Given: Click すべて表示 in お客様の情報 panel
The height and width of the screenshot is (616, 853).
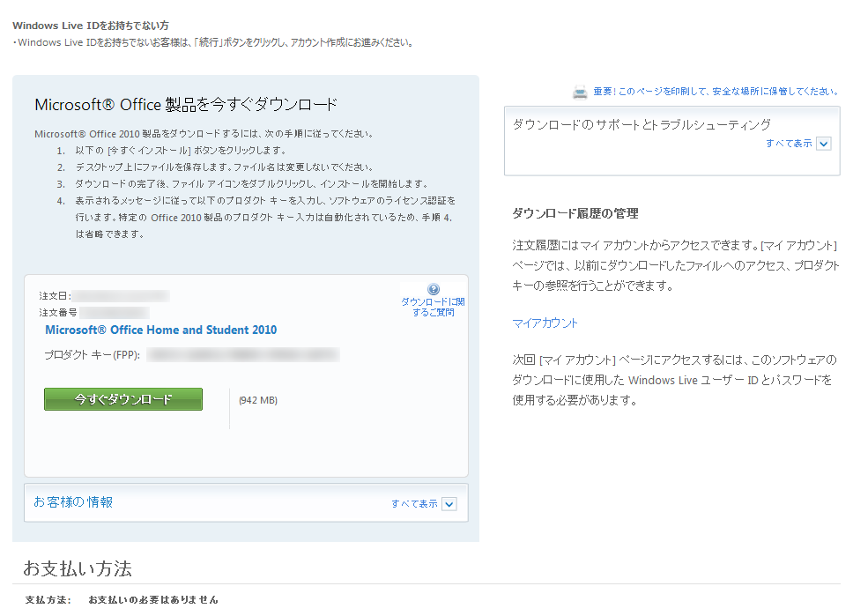Looking at the screenshot, I should point(414,504).
